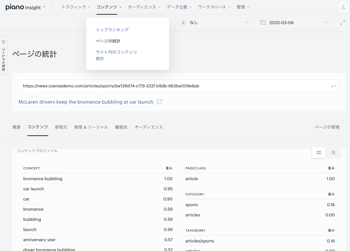The image size is (350, 251).
Task: Select the 'bubbling' concept row
Action: click(98, 219)
